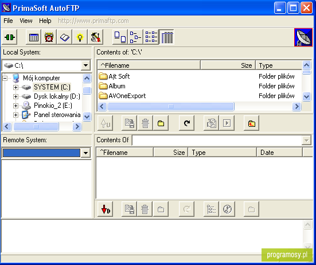
Task: Click the Upload arrow button
Action: tap(105, 123)
